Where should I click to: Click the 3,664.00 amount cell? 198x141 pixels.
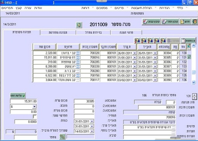coord(45,80)
